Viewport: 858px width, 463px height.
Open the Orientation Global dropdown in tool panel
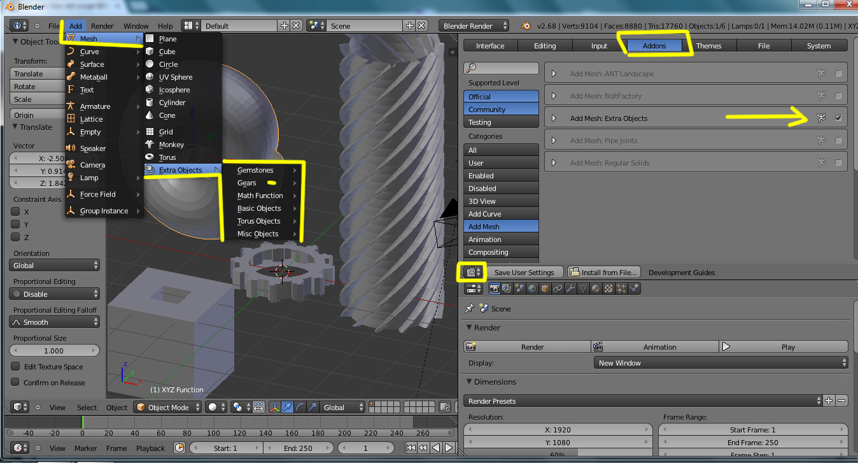[55, 266]
